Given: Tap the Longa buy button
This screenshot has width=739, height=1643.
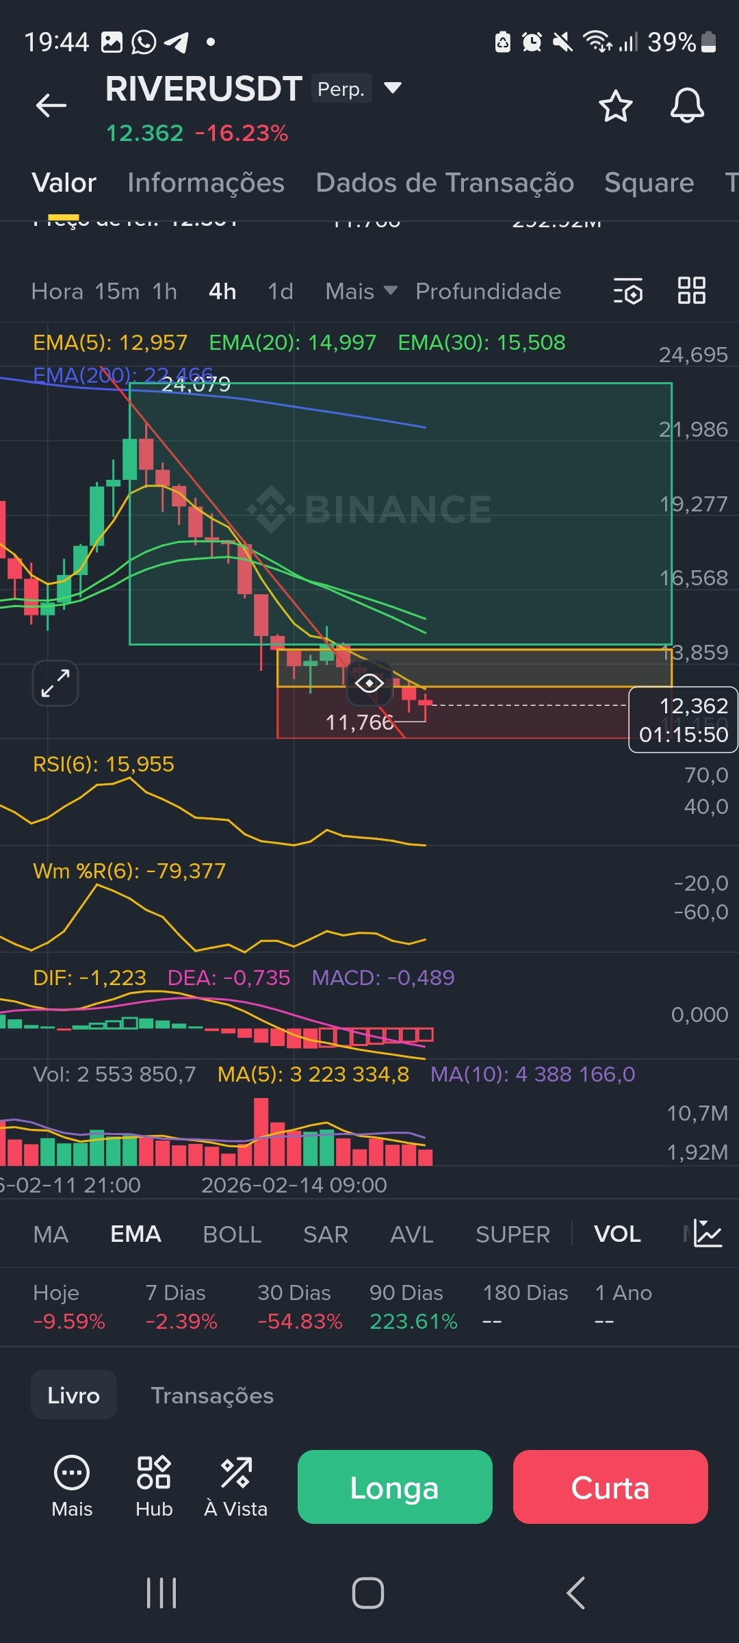Looking at the screenshot, I should tap(395, 1487).
